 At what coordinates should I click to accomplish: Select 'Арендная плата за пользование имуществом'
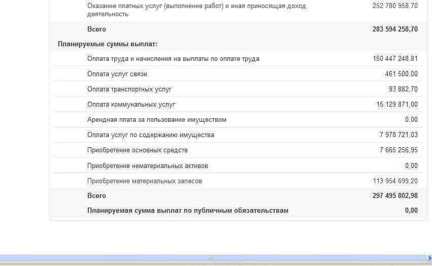(x=157, y=120)
